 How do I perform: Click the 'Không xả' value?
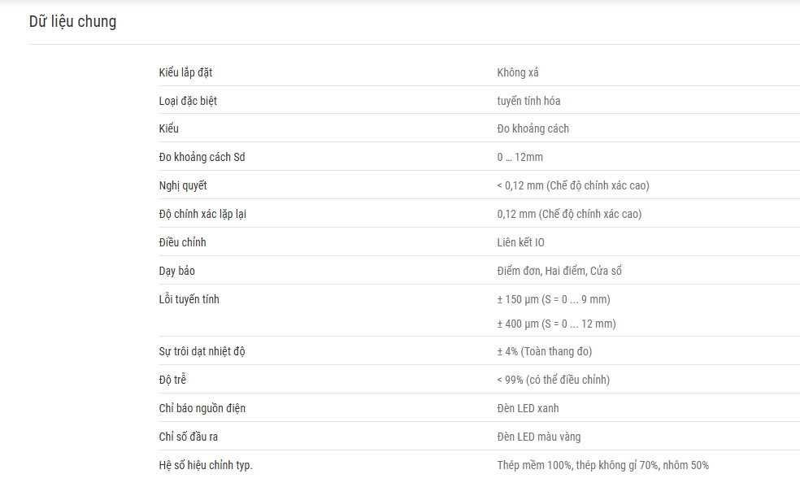click(x=518, y=72)
